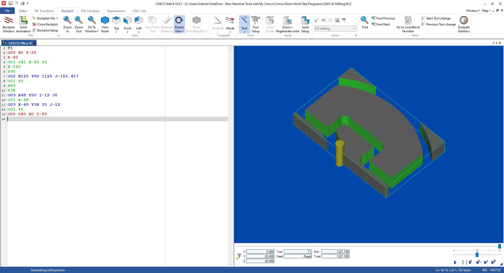Open the Tool Setup dialog
The width and height of the screenshot is (504, 273).
[256, 24]
